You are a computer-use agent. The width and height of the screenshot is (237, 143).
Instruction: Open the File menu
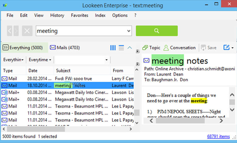click(x=10, y=15)
